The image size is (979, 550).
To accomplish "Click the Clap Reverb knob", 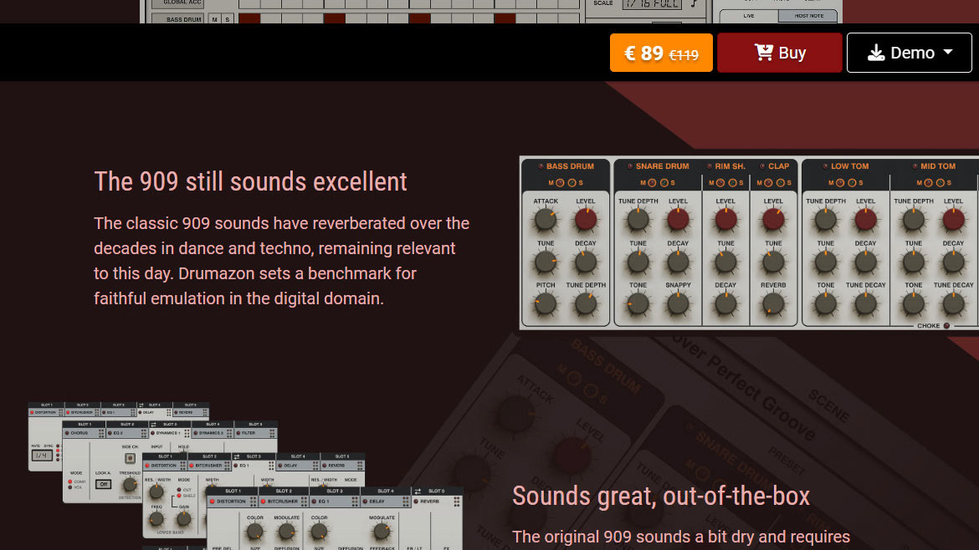I will coord(773,304).
